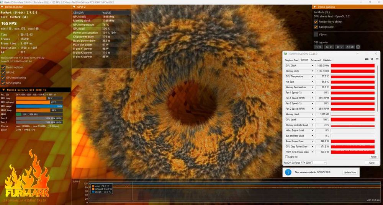Toggle the GPU graphs checkbox
The height and width of the screenshot is (205, 383).
3,83
